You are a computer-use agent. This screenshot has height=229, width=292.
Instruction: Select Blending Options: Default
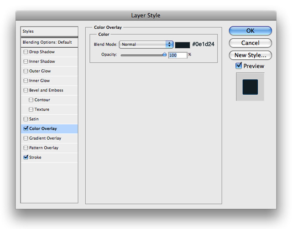point(49,42)
